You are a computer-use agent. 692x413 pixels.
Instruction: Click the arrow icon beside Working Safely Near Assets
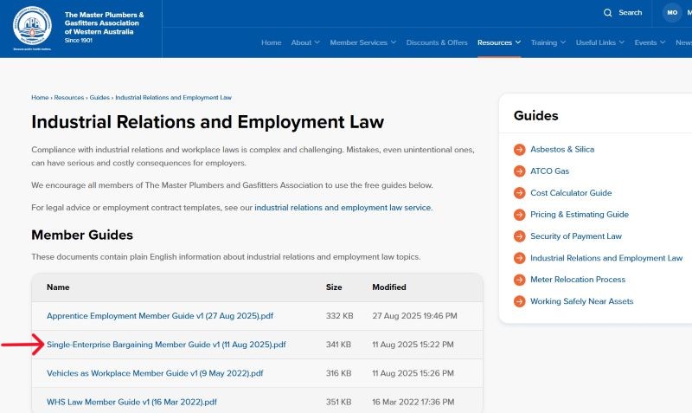pyautogui.click(x=520, y=301)
